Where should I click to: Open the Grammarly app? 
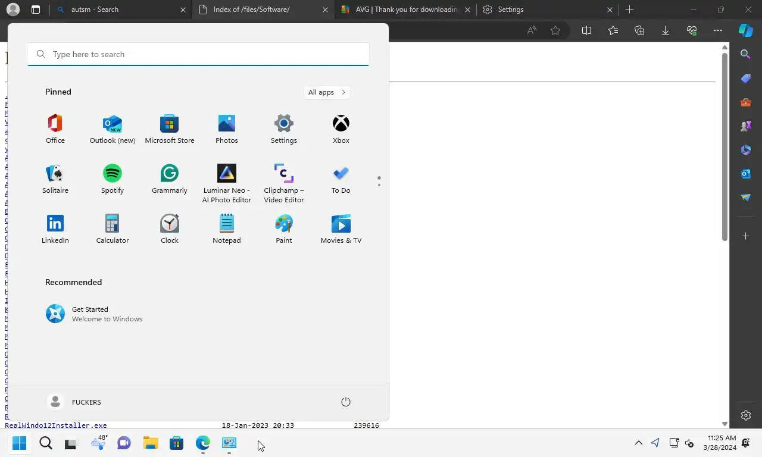170,179
